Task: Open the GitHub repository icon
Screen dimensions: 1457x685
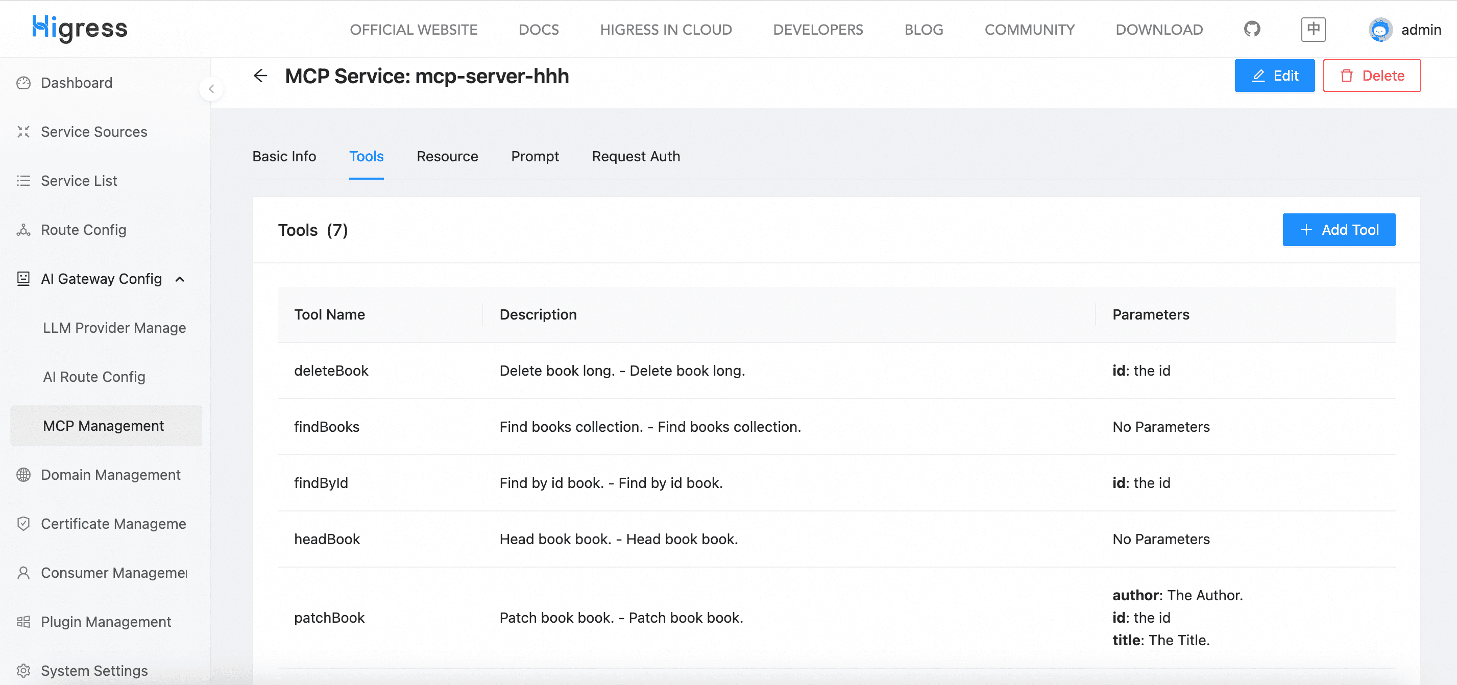Action: point(1252,29)
